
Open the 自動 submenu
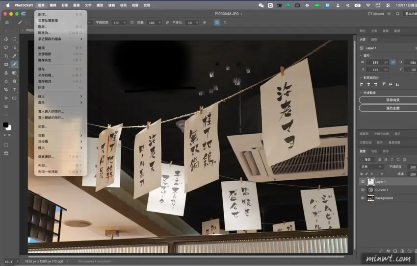tap(60, 135)
